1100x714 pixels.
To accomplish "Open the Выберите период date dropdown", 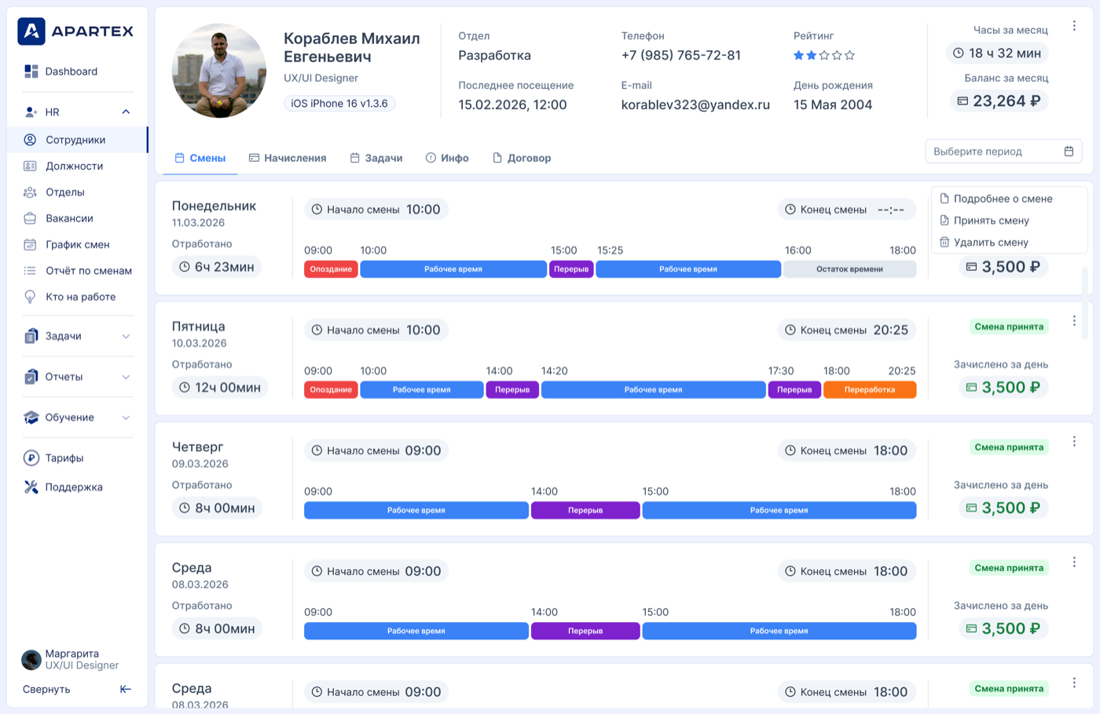I will click(1003, 152).
